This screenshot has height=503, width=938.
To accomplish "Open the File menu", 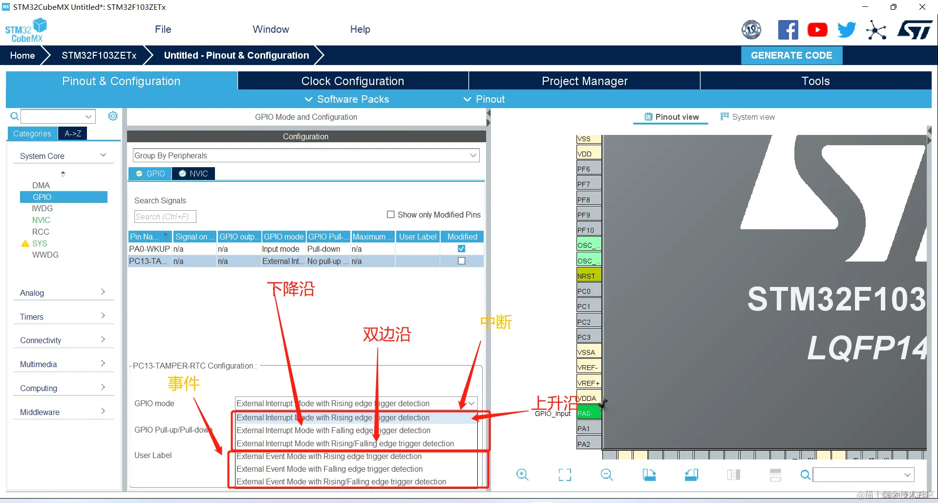I will pyautogui.click(x=163, y=29).
